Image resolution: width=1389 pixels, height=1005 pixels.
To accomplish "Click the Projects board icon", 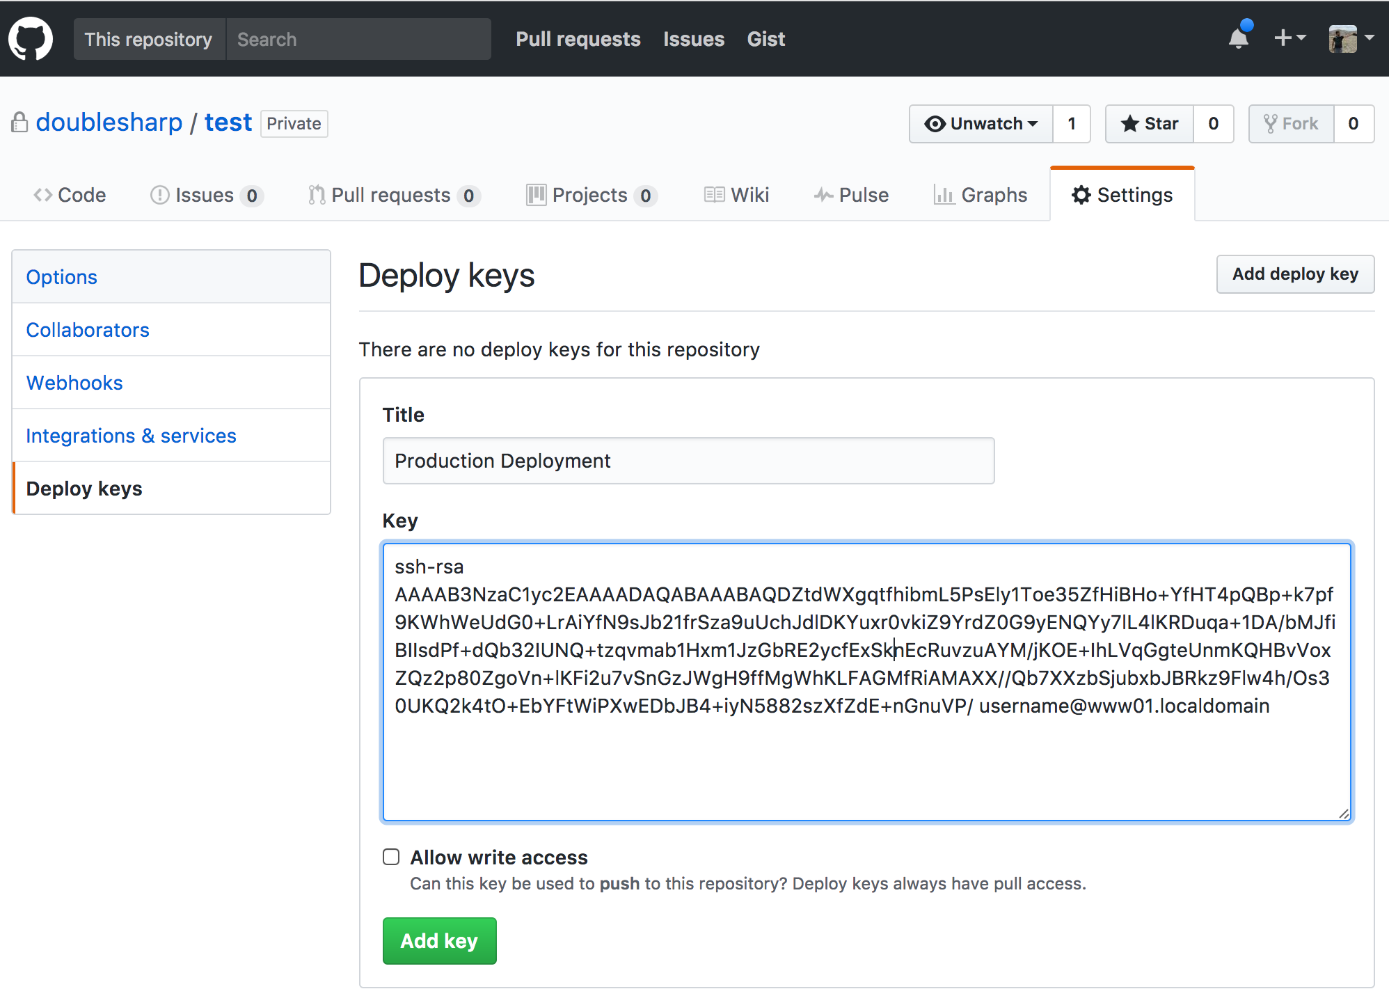I will [x=537, y=195].
